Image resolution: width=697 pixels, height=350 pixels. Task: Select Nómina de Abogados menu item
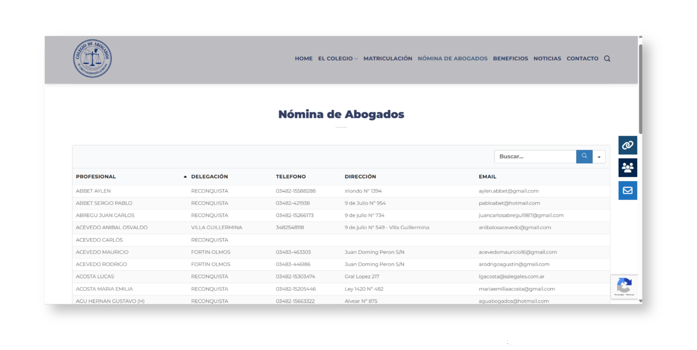[x=452, y=59]
